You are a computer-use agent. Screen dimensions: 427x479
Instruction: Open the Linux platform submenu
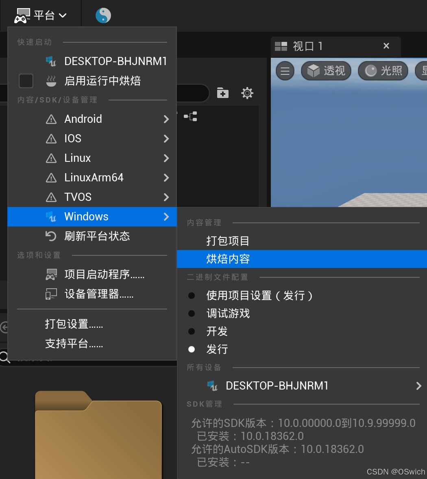(x=92, y=158)
